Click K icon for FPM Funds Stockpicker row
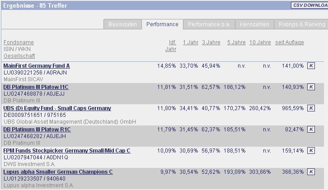Viewport: 328px width, 190px height. tap(311, 151)
